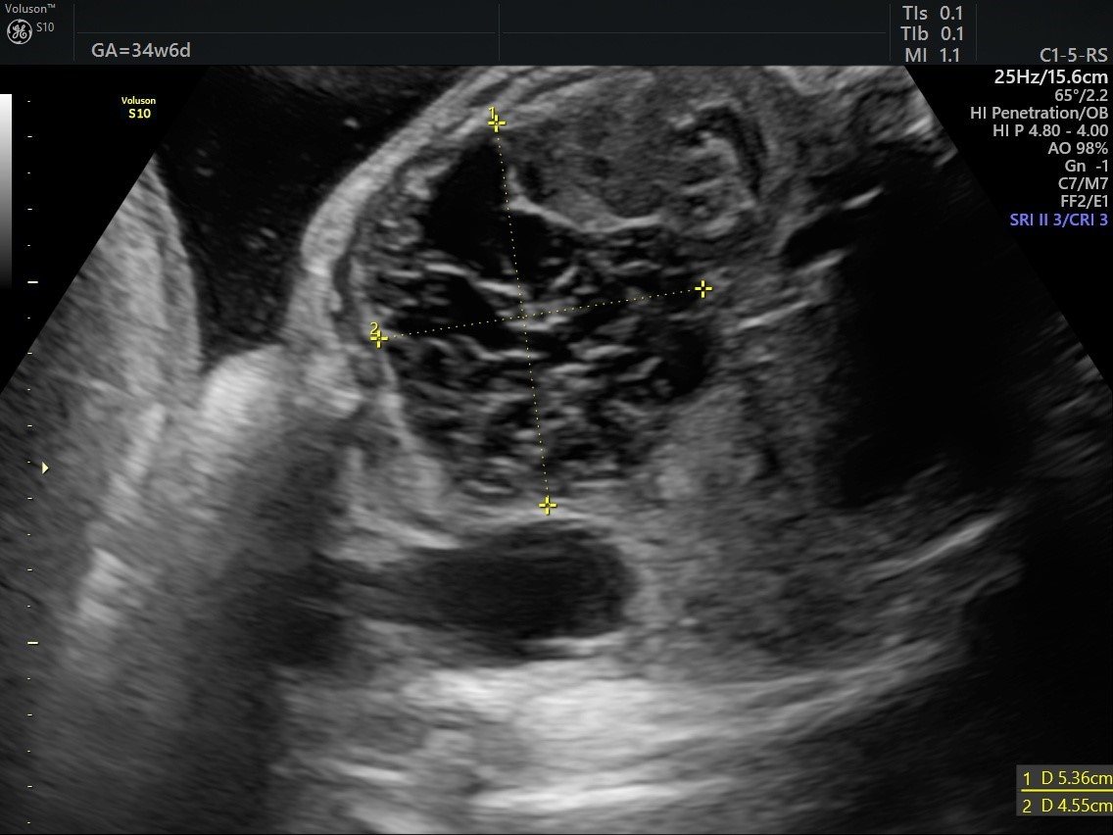Click the TIb 0.1 thermal index value
1113x835 pixels.
click(932, 34)
